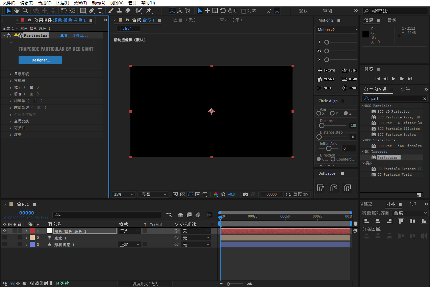Select the Roto Brush tool
Screen dimensions: 430x287
coord(138,11)
